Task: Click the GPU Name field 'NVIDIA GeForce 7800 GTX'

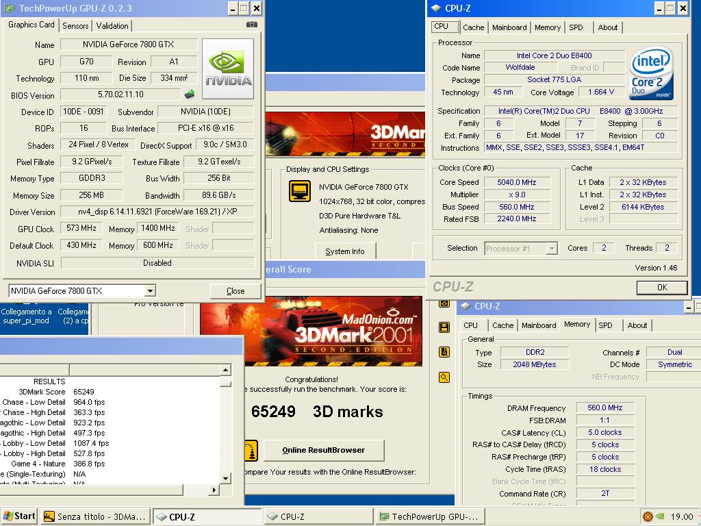Action: click(x=128, y=45)
